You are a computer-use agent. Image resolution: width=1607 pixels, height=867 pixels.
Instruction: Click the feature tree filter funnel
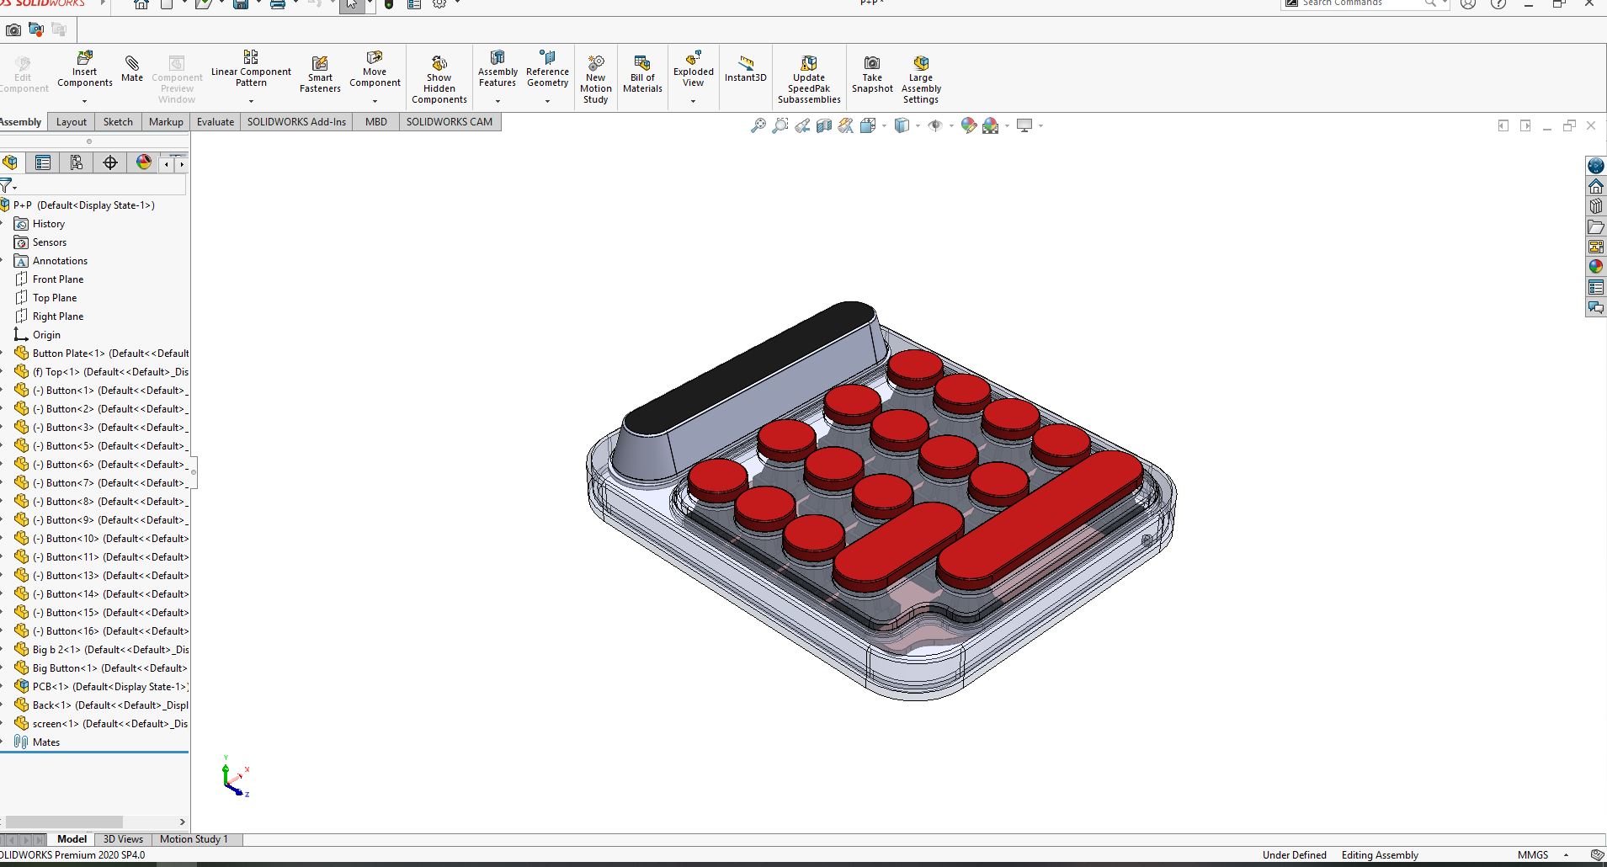pos(8,186)
